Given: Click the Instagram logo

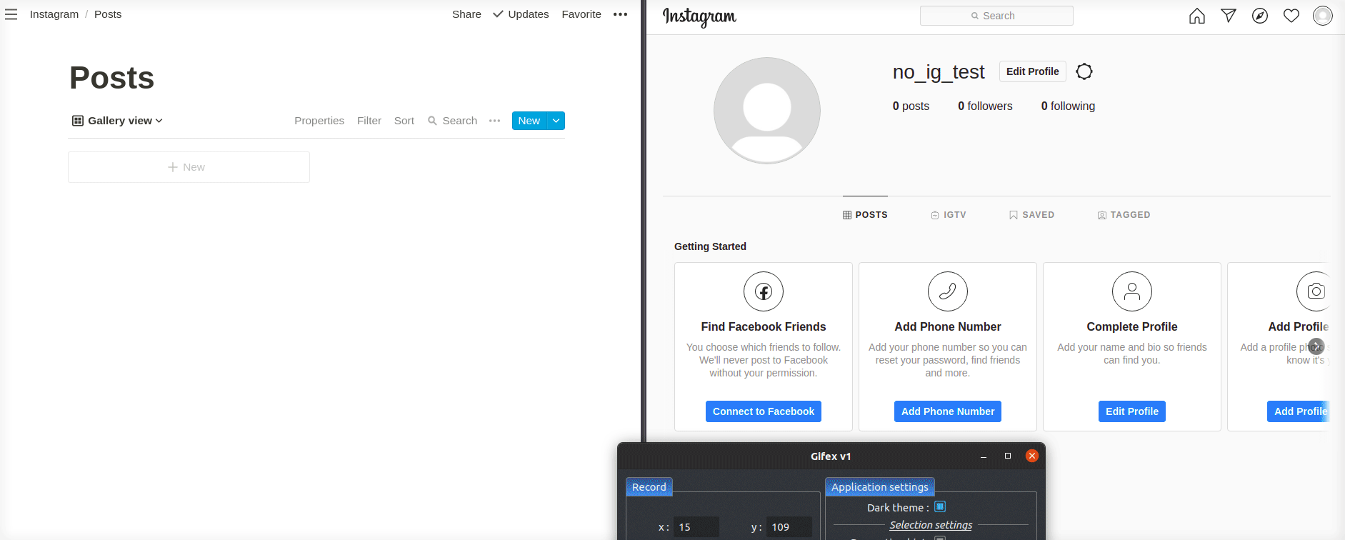Looking at the screenshot, I should click(699, 16).
